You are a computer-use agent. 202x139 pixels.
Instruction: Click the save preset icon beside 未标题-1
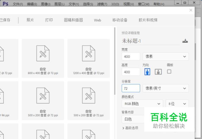tap(185, 41)
